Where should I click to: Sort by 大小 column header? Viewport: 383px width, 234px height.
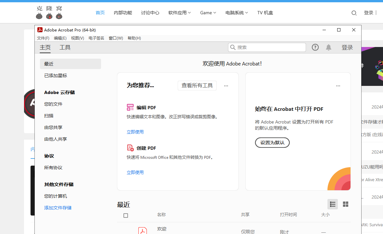(x=326, y=215)
